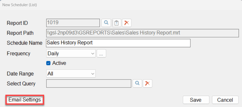Clear Report ID with the red X icon
This screenshot has height=107, width=242.
[x=127, y=23]
